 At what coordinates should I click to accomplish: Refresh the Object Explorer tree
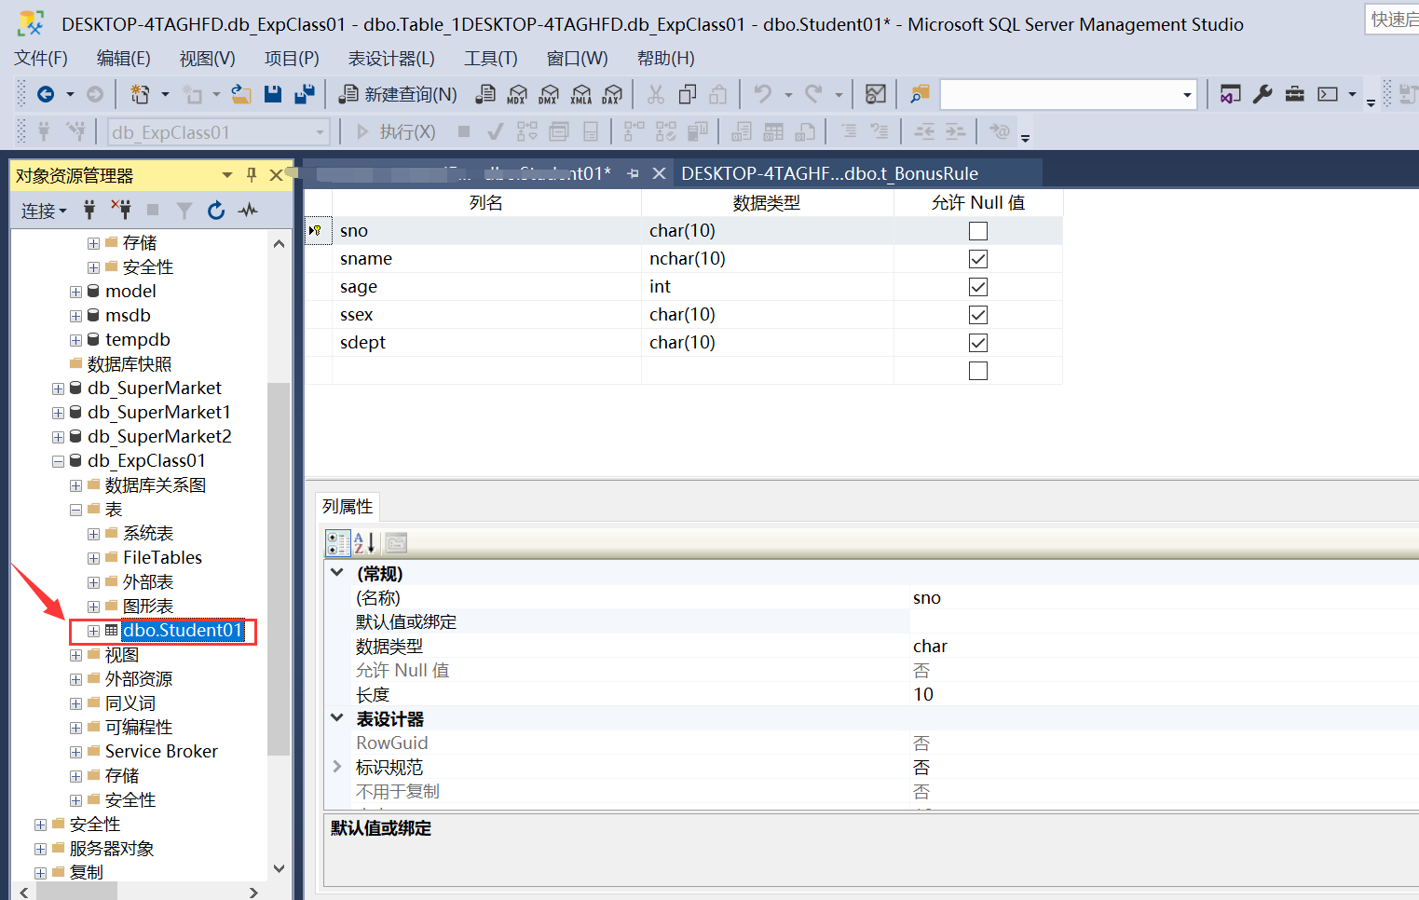pyautogui.click(x=216, y=211)
